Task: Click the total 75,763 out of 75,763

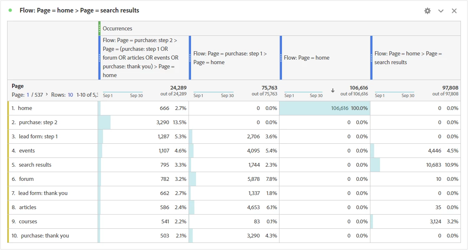Action: (264, 90)
